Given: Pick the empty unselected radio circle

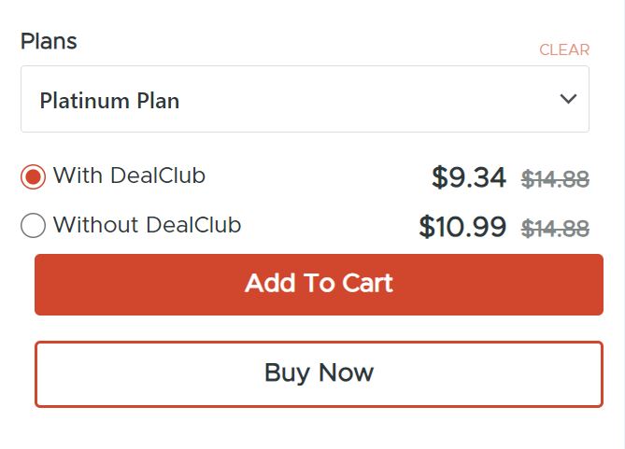Looking at the screenshot, I should pos(33,226).
